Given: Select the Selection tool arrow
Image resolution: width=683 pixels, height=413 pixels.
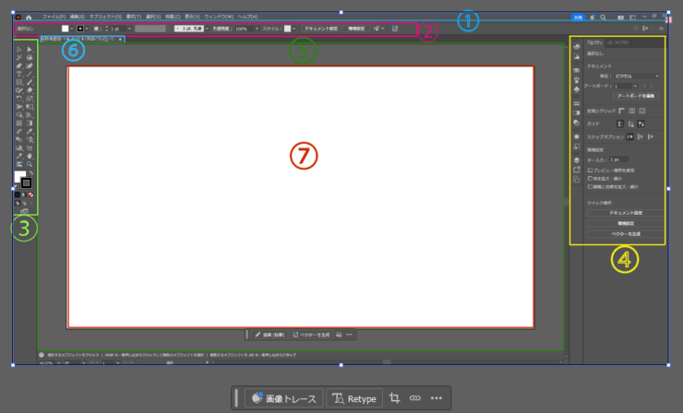Looking at the screenshot, I should pyautogui.click(x=19, y=50).
